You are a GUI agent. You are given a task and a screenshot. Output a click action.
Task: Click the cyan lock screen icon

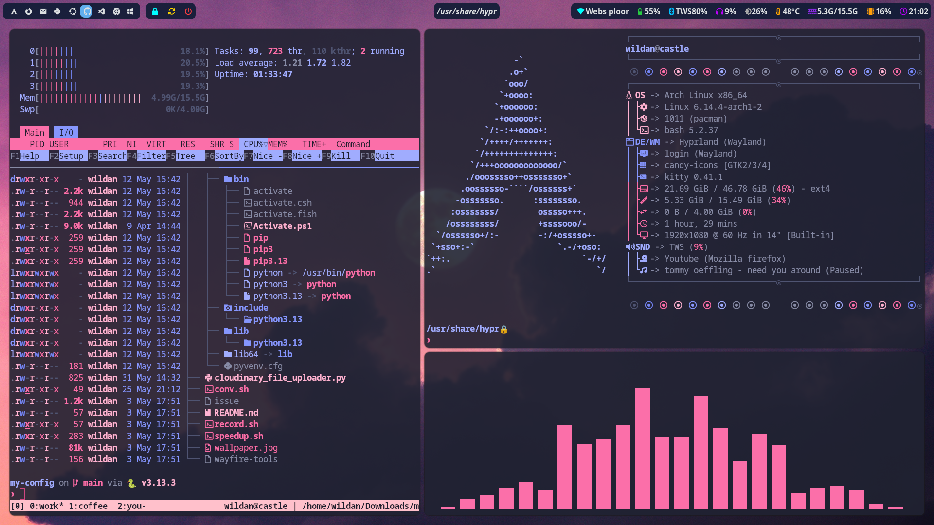[x=155, y=11]
